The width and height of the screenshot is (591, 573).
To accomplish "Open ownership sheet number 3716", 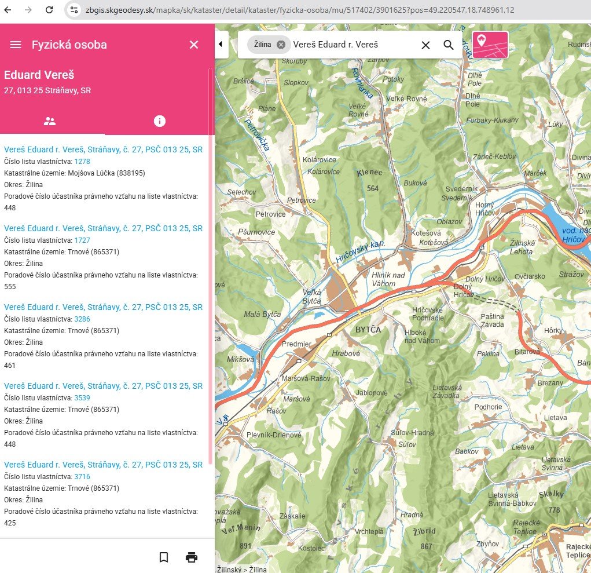I will [x=82, y=476].
